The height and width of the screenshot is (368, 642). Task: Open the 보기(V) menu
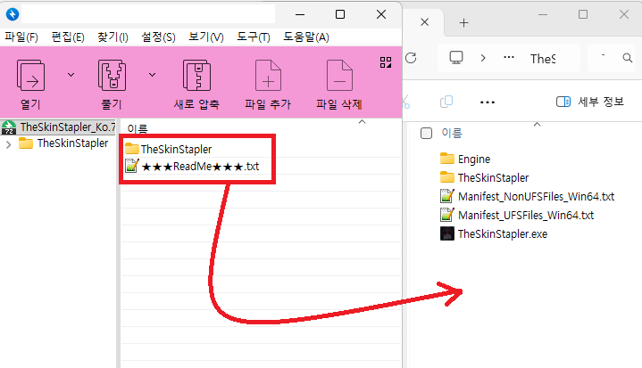tap(206, 37)
